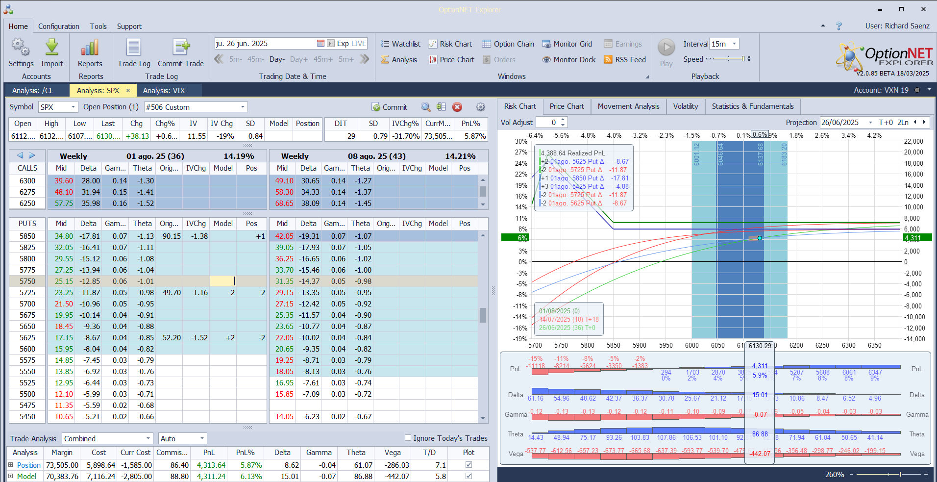The width and height of the screenshot is (937, 482).
Task: Jump forward with the double-right arrow
Action: tap(364, 59)
